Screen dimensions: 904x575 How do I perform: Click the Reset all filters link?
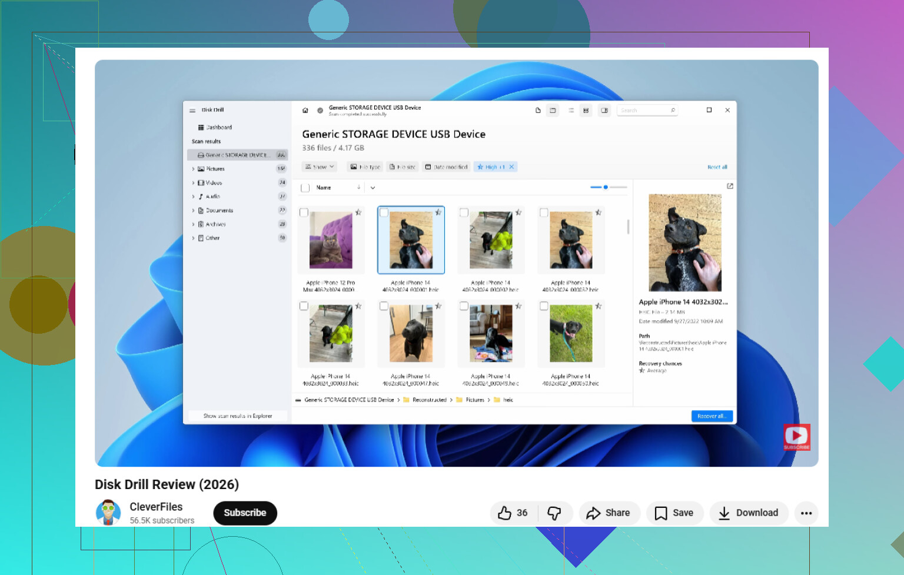pos(717,167)
